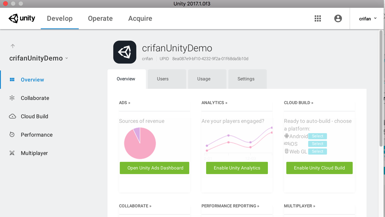Open the PERFORMANCE REPORTING » section link
385x217 pixels.
[x=230, y=206]
